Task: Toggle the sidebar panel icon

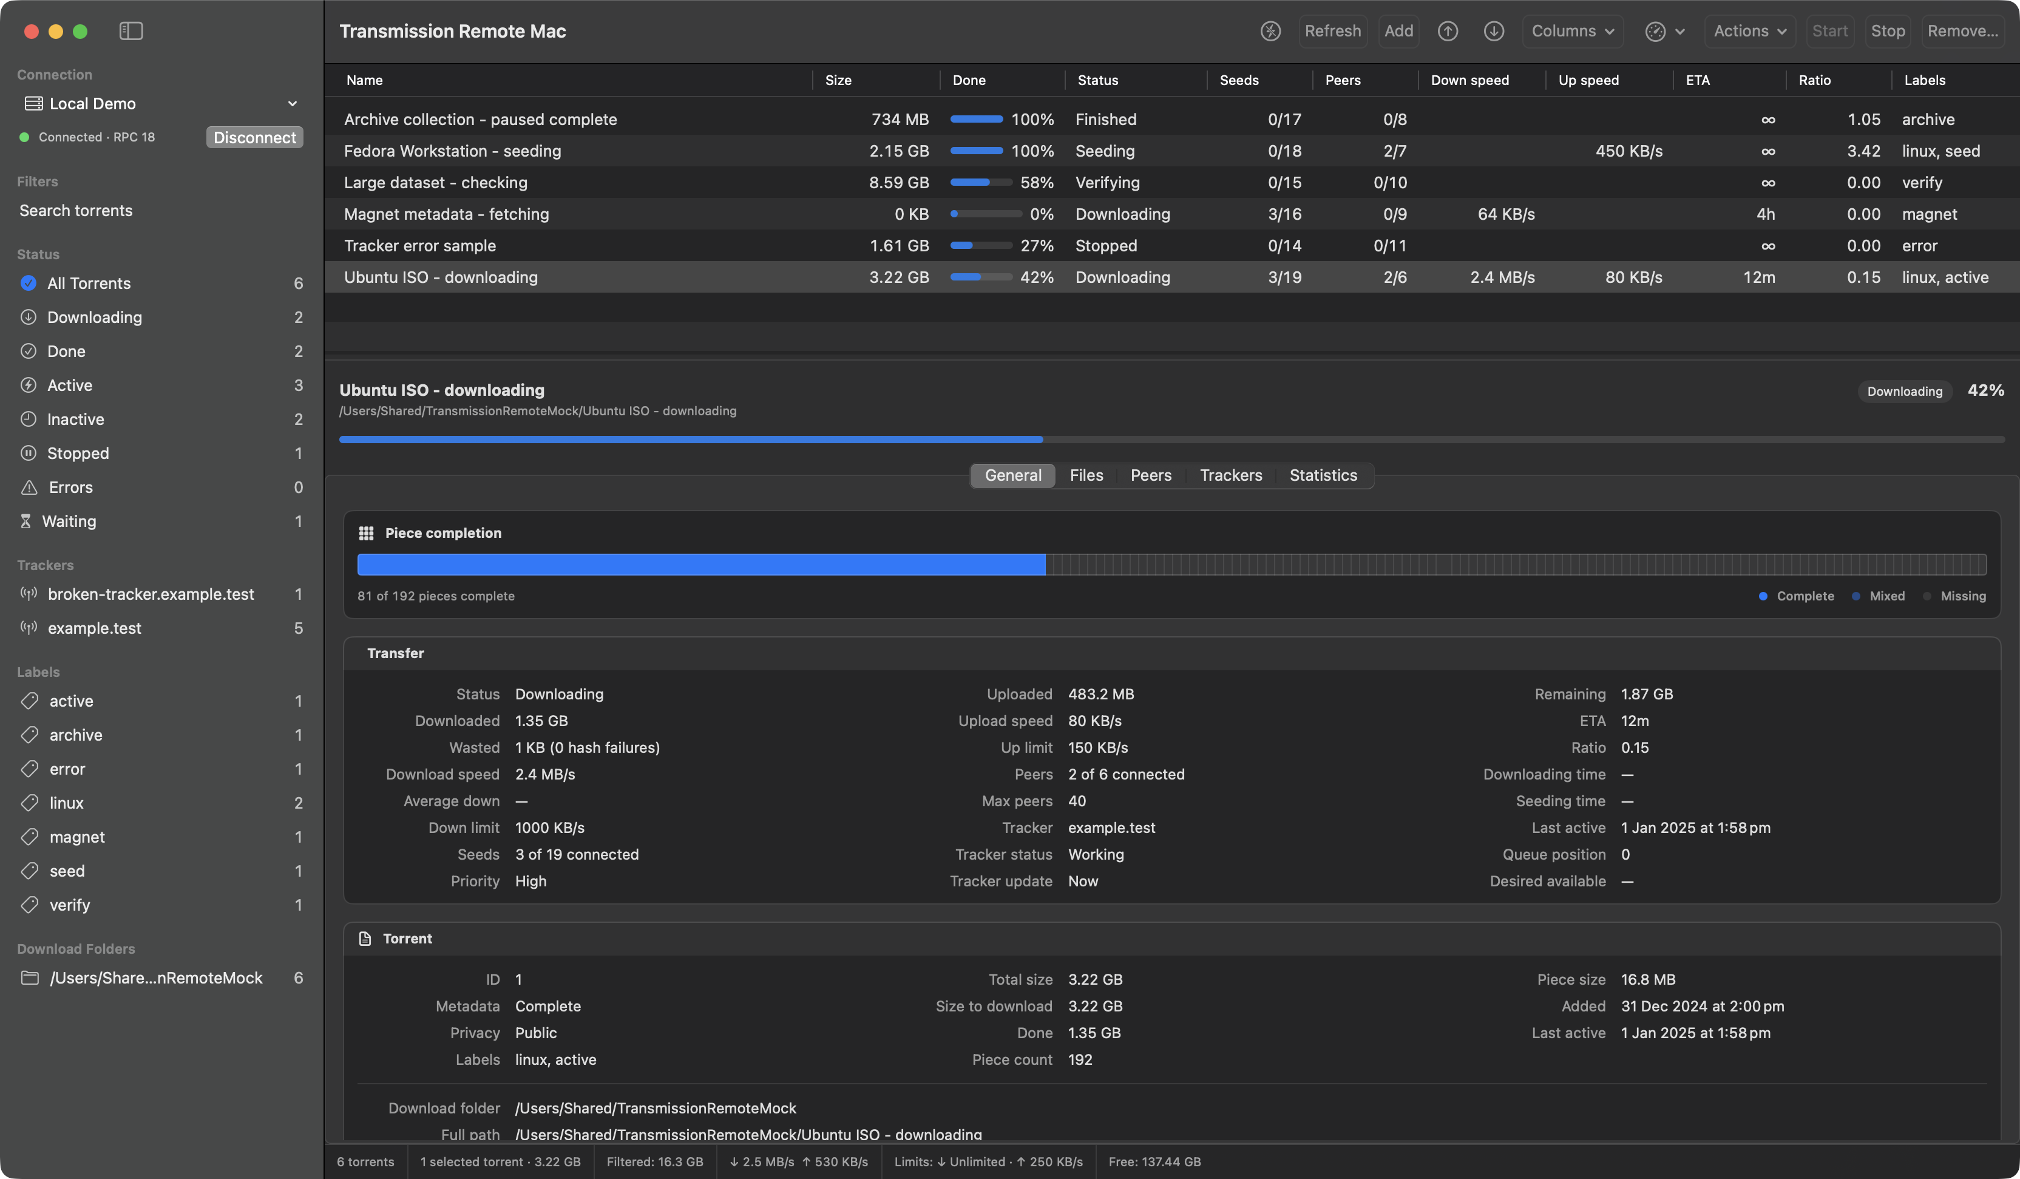Action: click(x=130, y=31)
